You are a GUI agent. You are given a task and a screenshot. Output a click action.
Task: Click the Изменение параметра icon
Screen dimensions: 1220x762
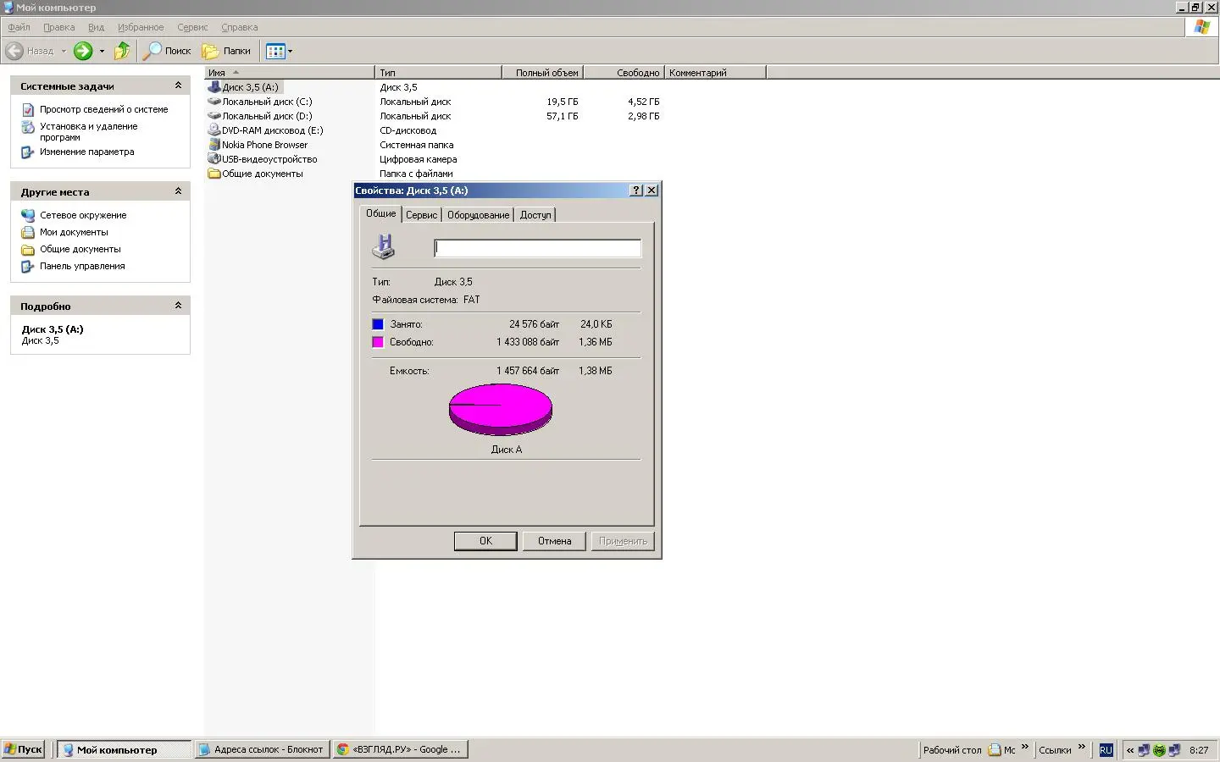click(28, 152)
